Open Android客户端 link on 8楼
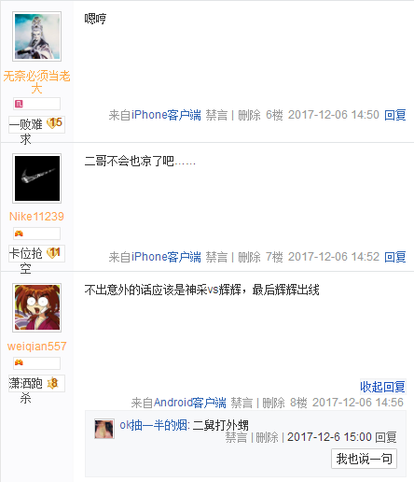Viewport: 414px width, 482px height. tap(190, 403)
